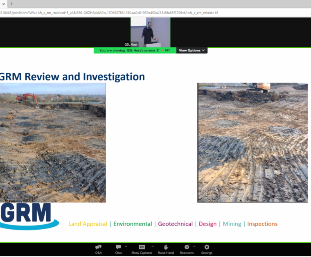The height and width of the screenshot is (257, 311).
Task: Raise Hand in the meeting
Action: 166,249
